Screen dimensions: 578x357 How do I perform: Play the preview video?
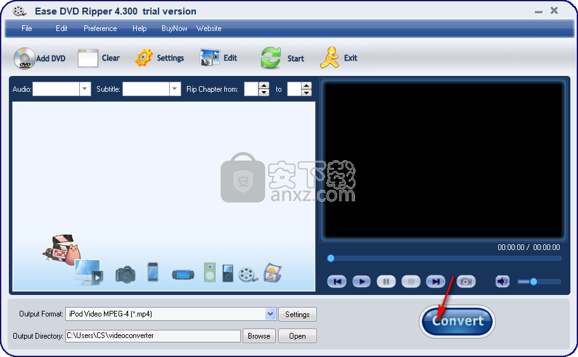[x=361, y=282]
